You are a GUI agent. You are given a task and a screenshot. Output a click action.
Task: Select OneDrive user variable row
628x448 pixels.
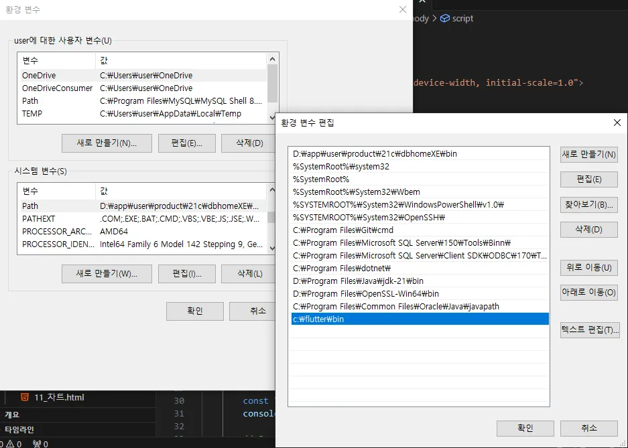[143, 76]
